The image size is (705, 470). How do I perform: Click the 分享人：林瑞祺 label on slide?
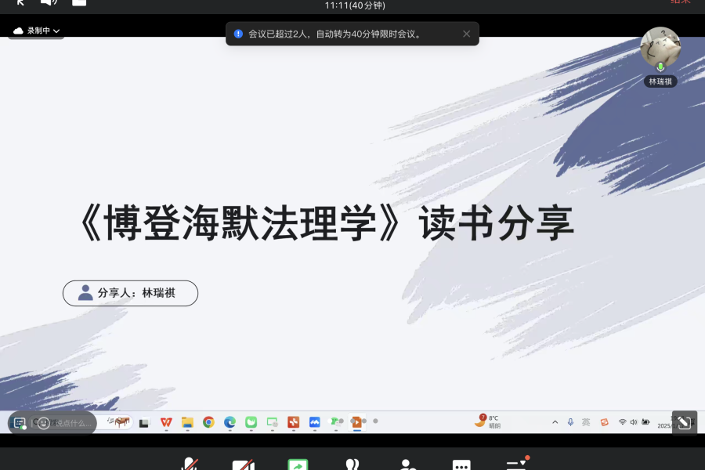pyautogui.click(x=130, y=293)
